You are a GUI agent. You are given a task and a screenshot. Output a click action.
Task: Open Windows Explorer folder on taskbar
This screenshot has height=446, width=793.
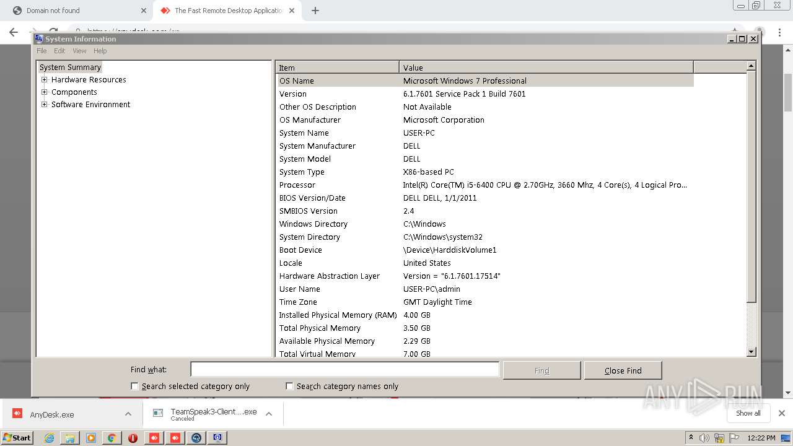[70, 438]
